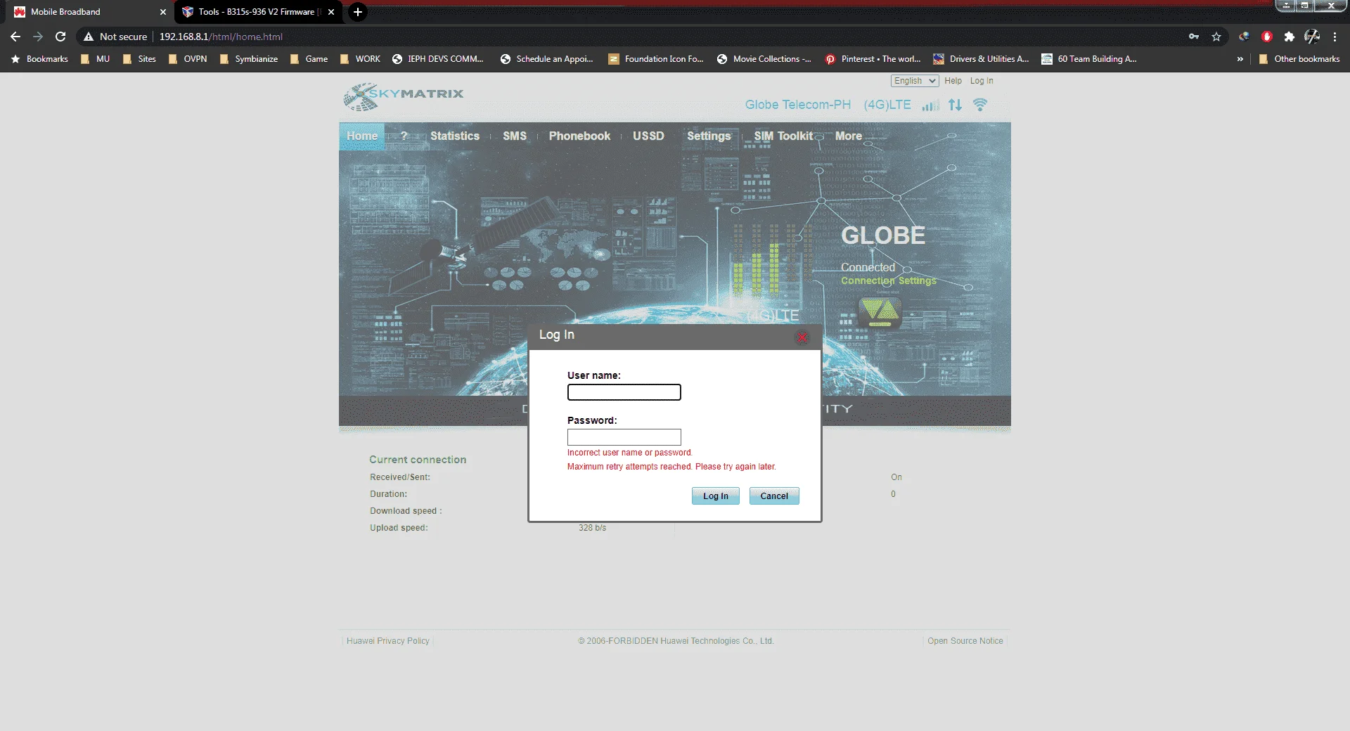This screenshot has height=731, width=1350.
Task: Open the IEPH DEVS COMM bookmark
Action: [x=438, y=59]
